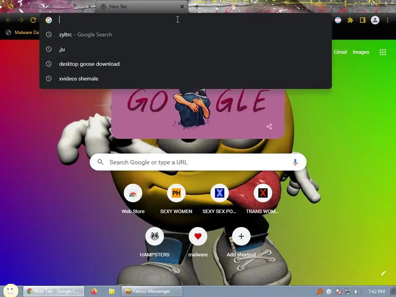Open the Start menu smiley button
Image resolution: width=396 pixels, height=297 pixels.
(10, 290)
